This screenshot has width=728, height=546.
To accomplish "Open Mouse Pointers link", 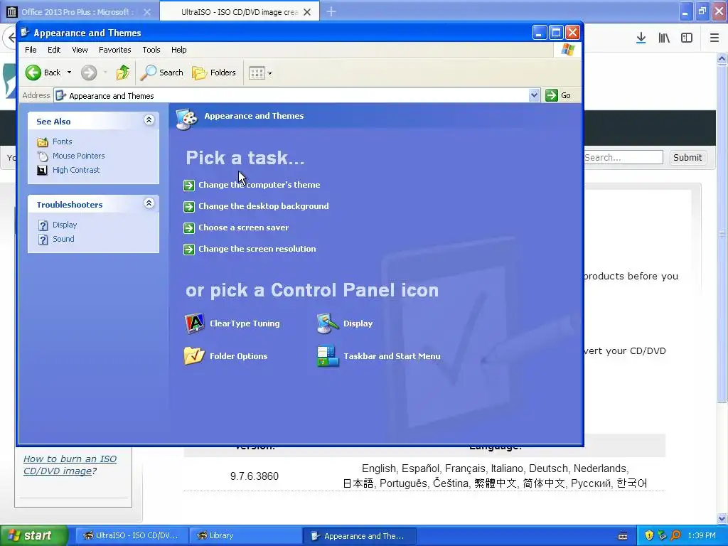I will coord(78,156).
